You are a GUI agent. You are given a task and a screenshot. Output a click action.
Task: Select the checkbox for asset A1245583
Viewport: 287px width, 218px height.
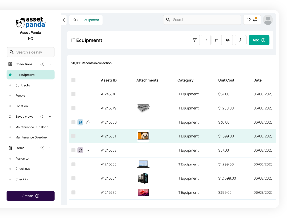73,164
